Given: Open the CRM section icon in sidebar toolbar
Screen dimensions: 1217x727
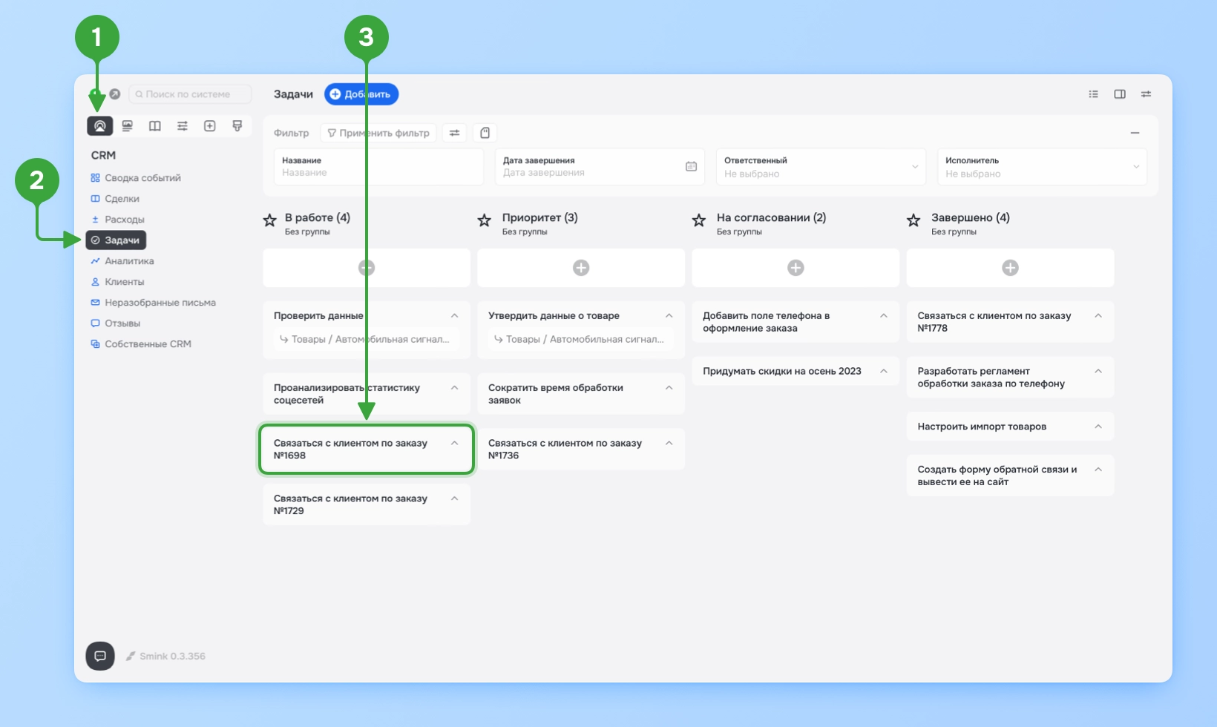Looking at the screenshot, I should tap(99, 126).
